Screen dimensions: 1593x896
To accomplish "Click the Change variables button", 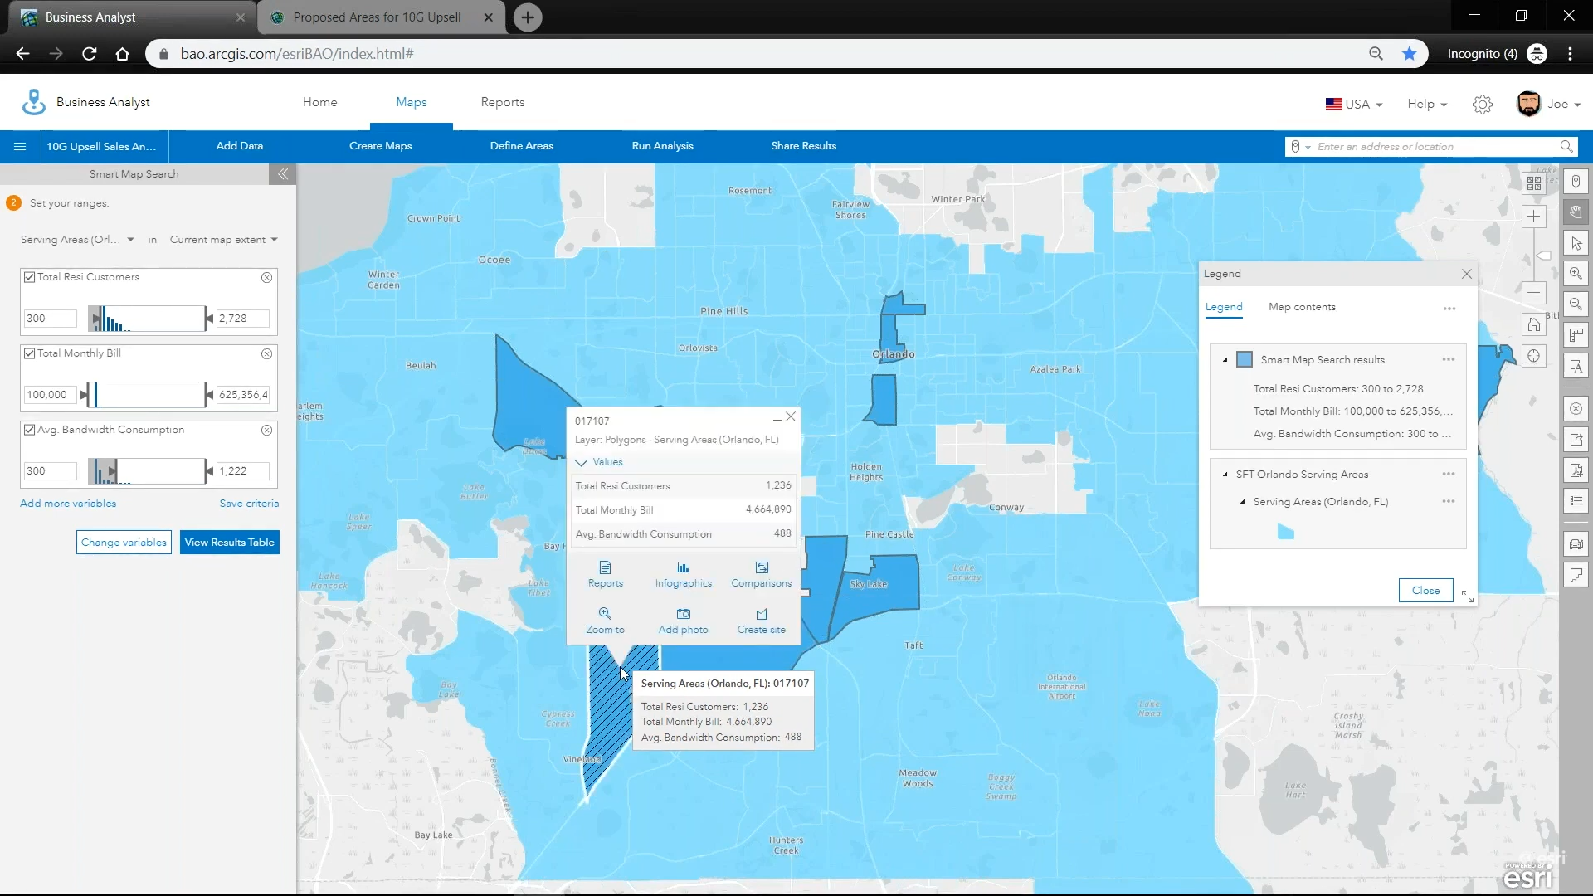I will tap(124, 543).
